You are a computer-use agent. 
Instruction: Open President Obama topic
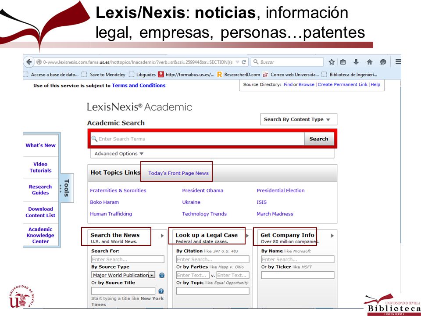coord(203,190)
